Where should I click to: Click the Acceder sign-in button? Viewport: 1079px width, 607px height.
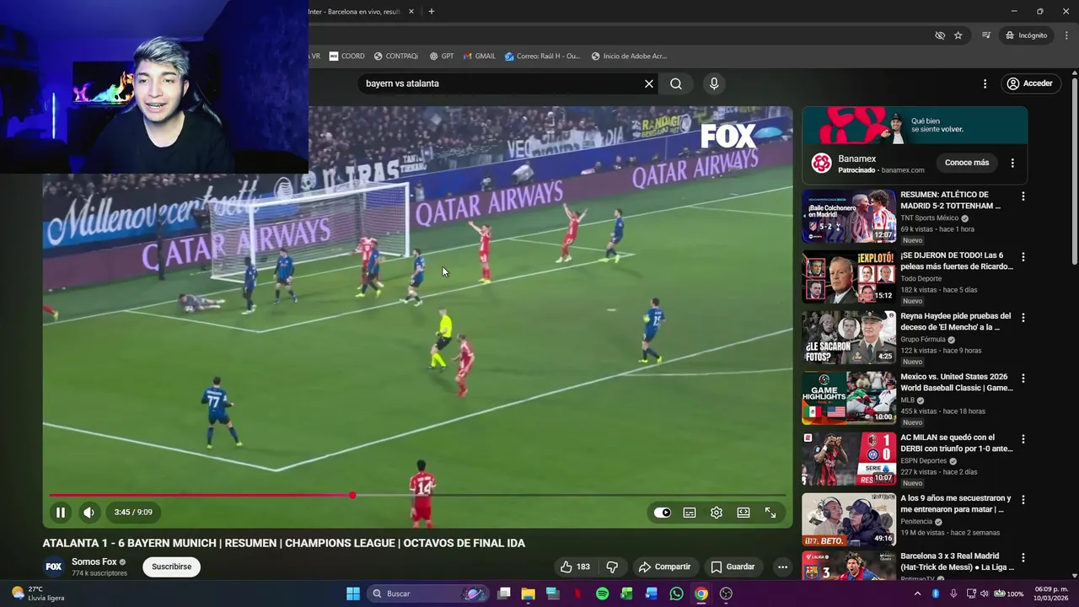click(1029, 83)
